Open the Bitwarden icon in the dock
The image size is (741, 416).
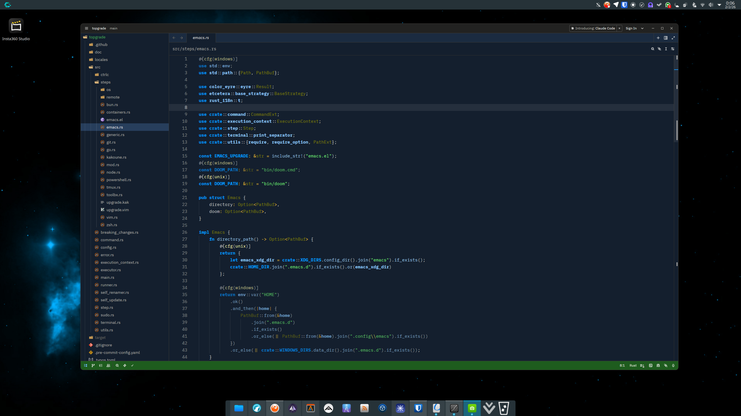tap(418, 408)
